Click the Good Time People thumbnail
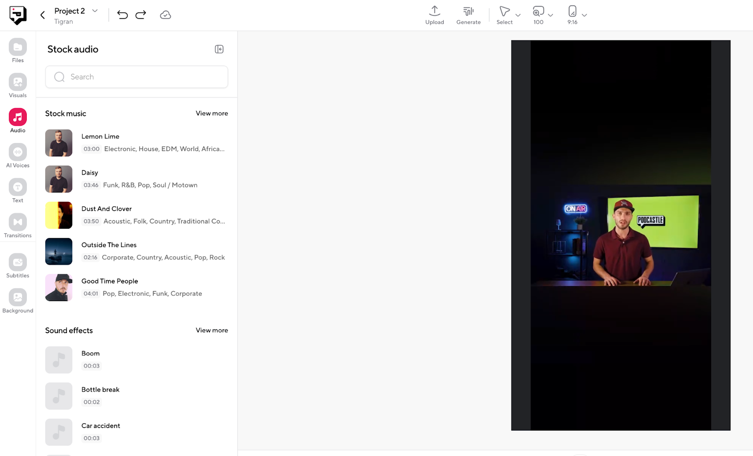Image resolution: width=753 pixels, height=456 pixels. coord(59,288)
